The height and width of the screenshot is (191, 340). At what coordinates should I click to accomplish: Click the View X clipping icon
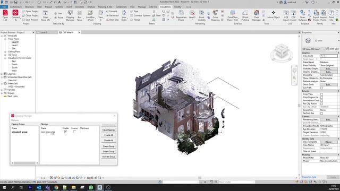click(x=100, y=15)
